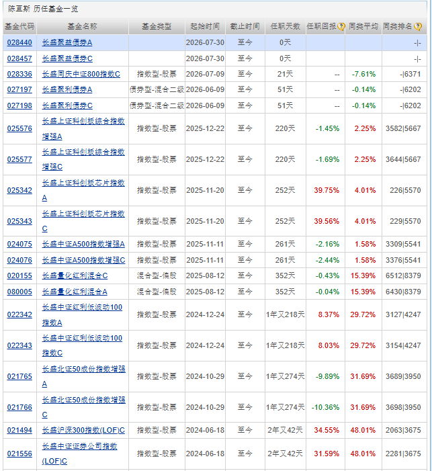The image size is (432, 471).
Task: Click ranking 2281|3675 cell
Action: [x=403, y=454]
